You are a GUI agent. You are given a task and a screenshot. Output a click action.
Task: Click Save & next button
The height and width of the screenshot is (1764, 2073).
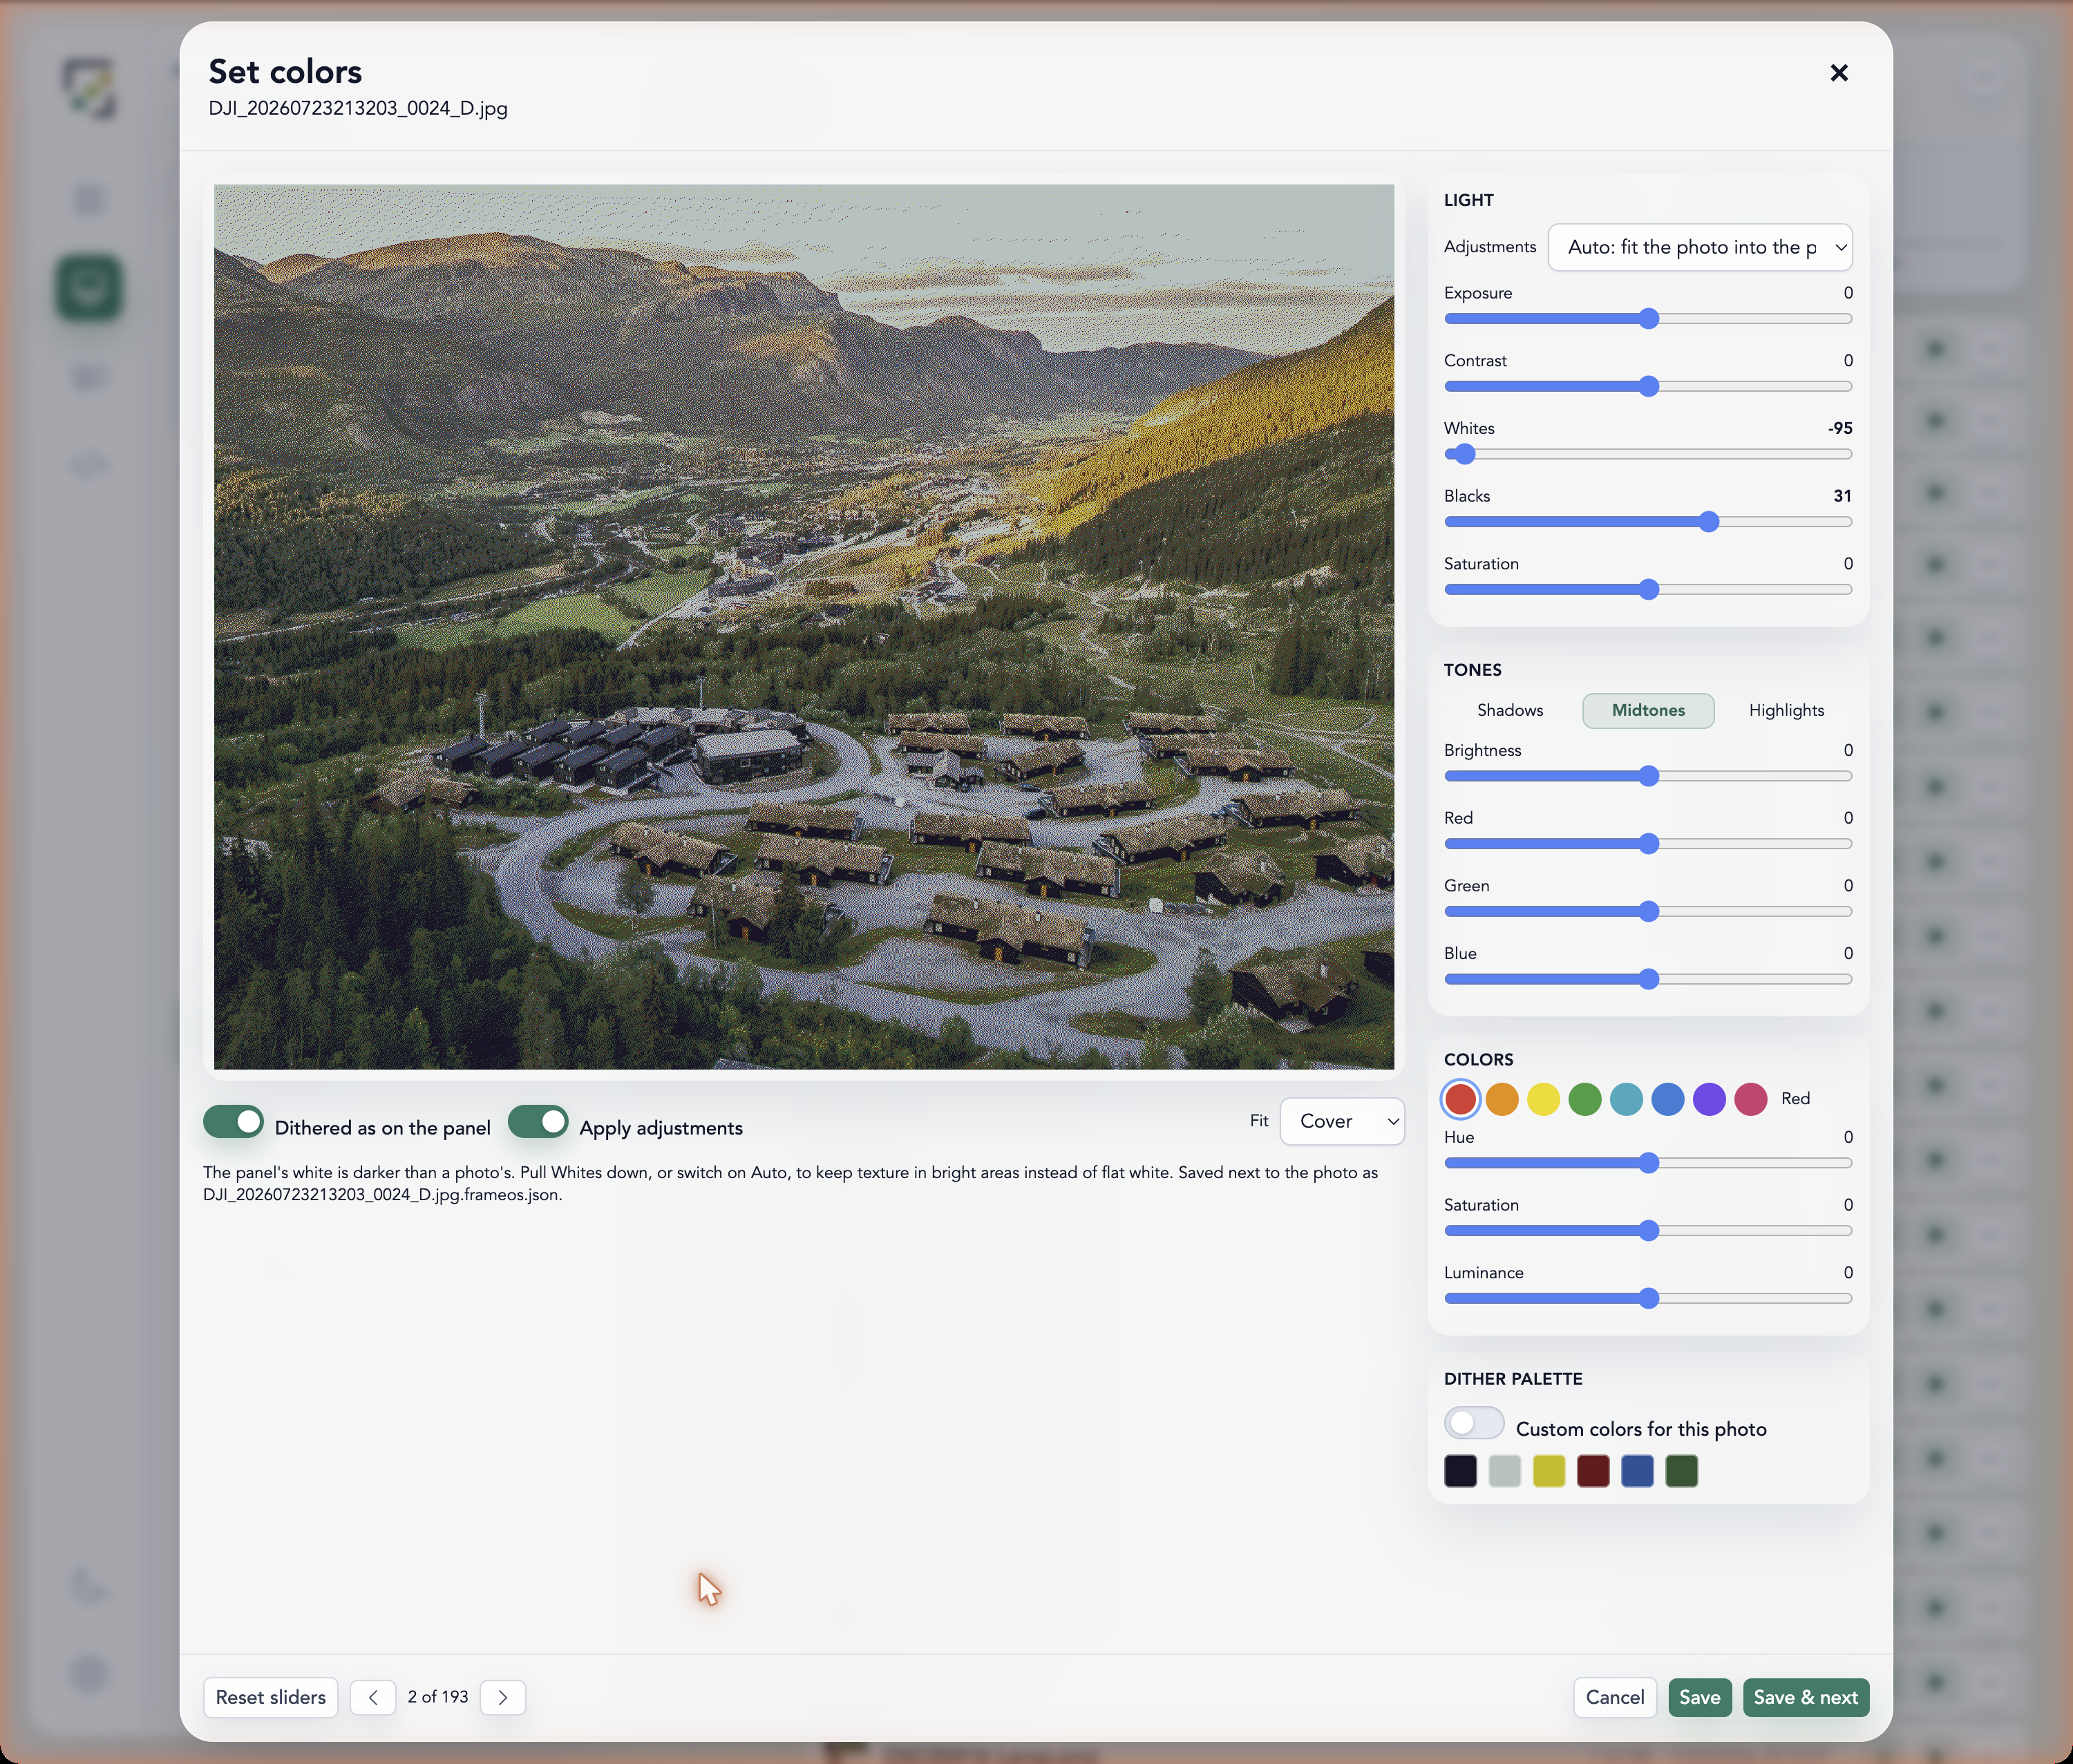click(x=1806, y=1697)
